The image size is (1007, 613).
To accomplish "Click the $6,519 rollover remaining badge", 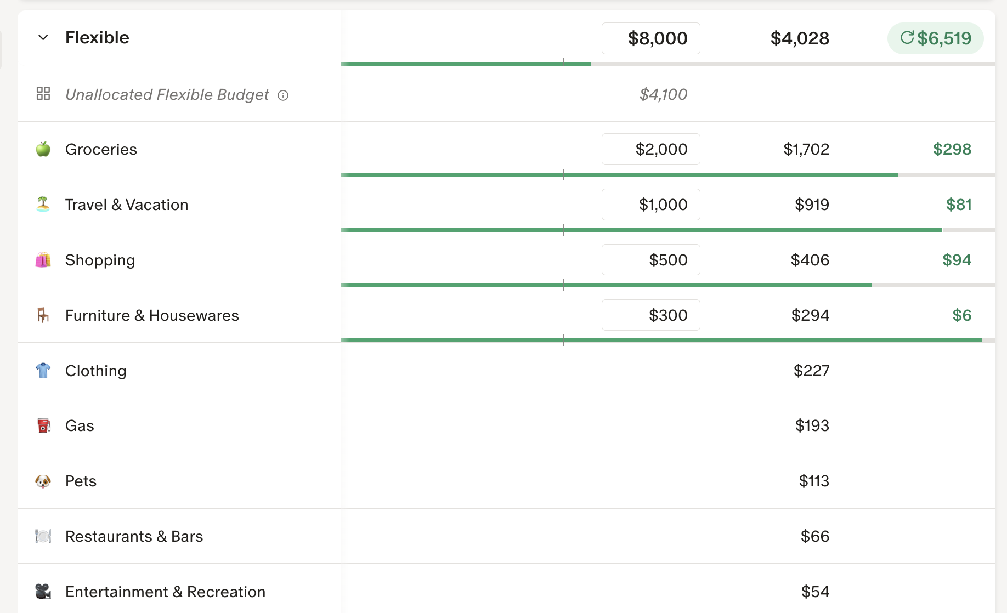I will click(935, 38).
